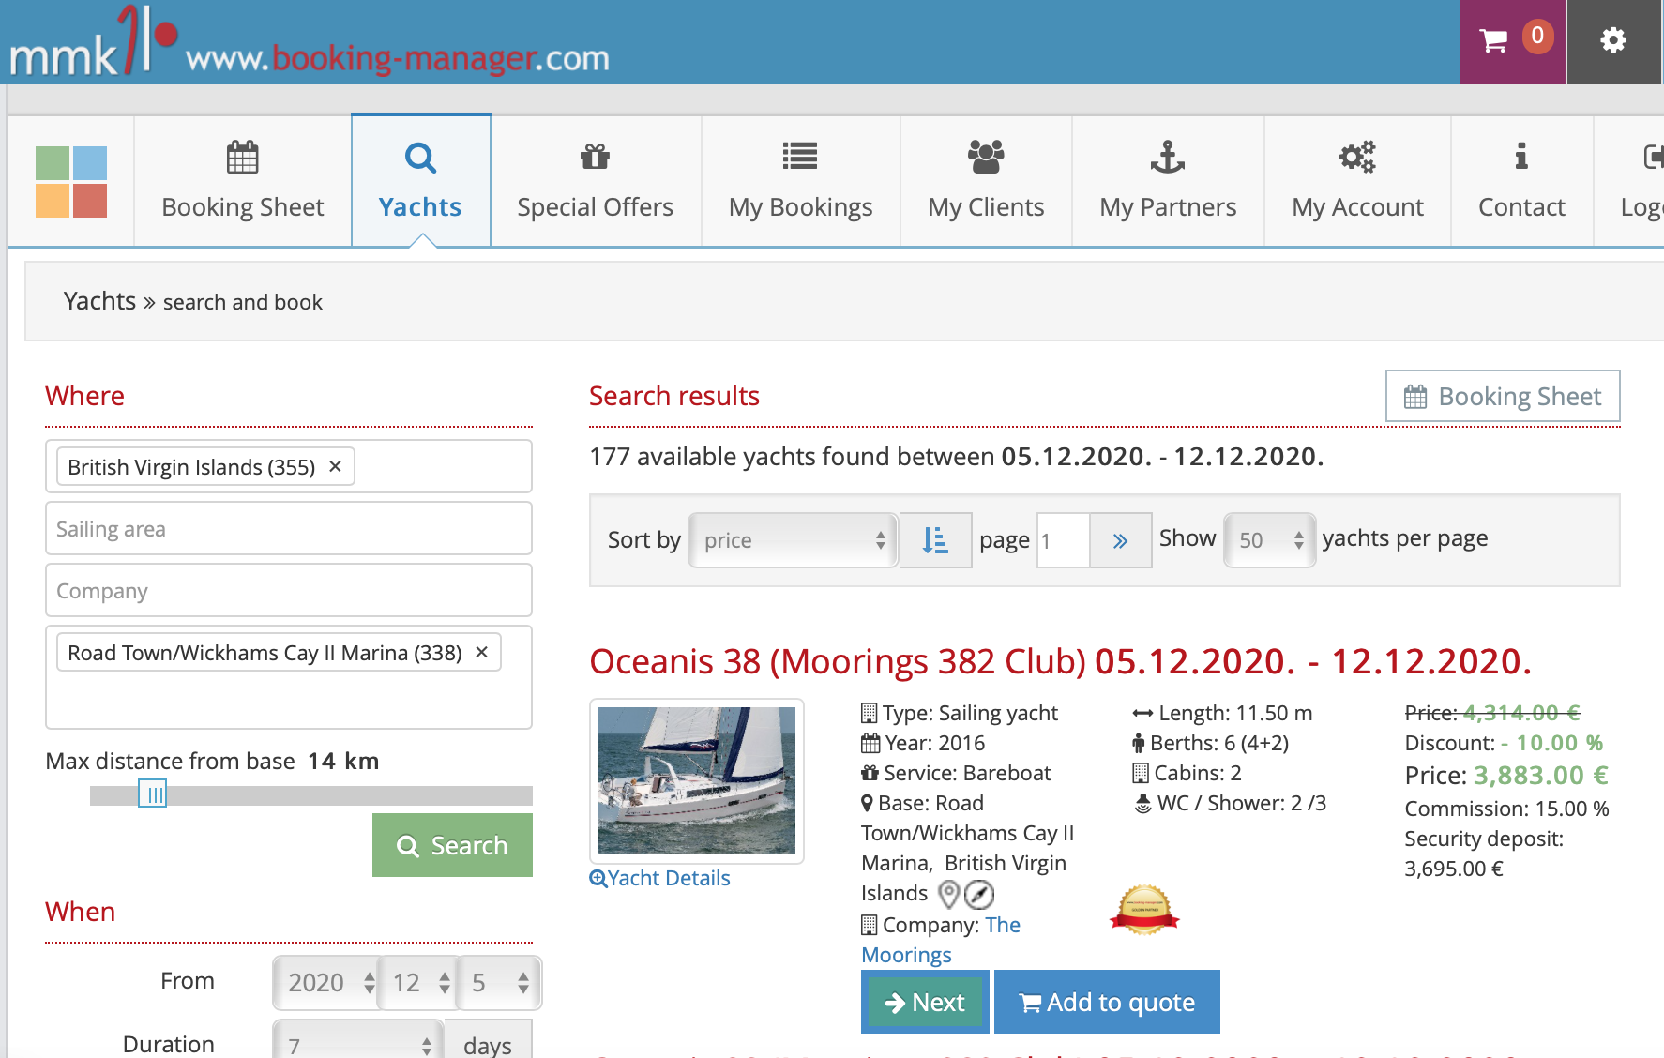Open the Yacht Details link

pos(659,878)
